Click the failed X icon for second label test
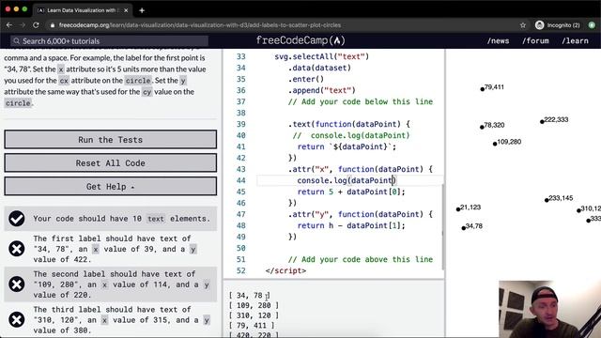Image resolution: width=601 pixels, height=338 pixels. click(x=17, y=284)
